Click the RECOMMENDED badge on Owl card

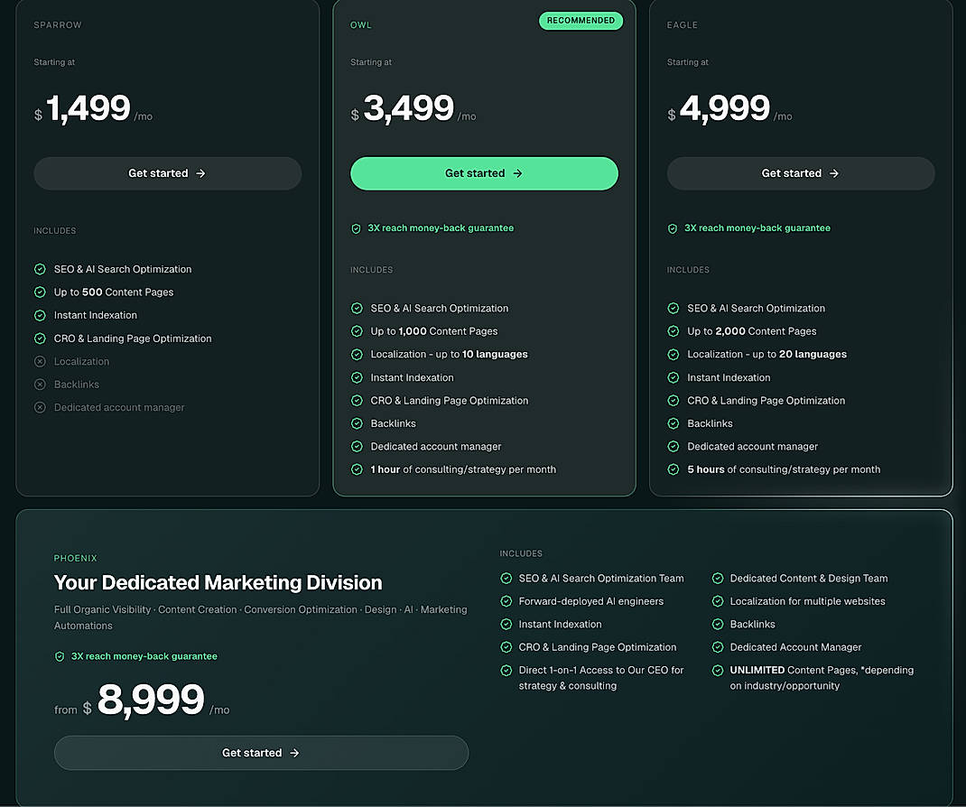581,21
